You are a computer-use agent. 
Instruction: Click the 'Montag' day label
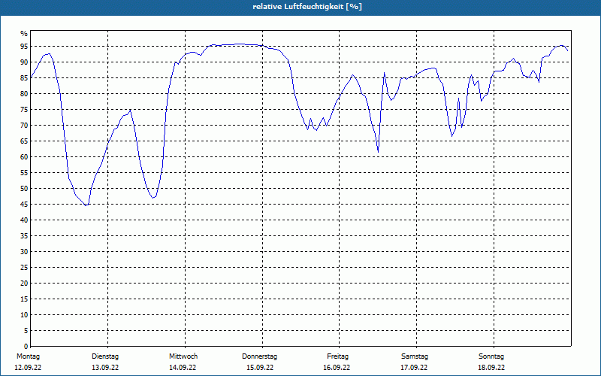(x=28, y=356)
